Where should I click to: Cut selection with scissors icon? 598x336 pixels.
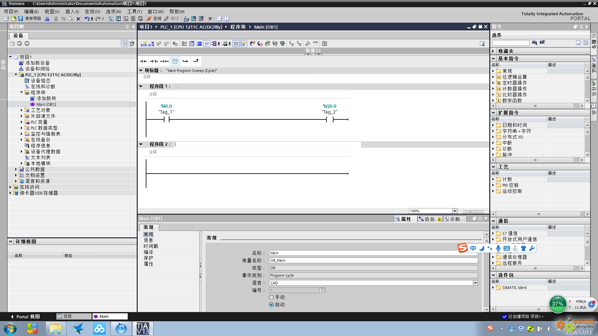pos(56,19)
